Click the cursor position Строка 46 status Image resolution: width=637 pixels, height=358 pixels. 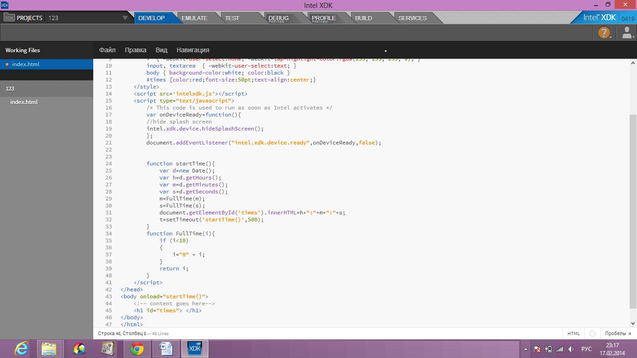122,333
